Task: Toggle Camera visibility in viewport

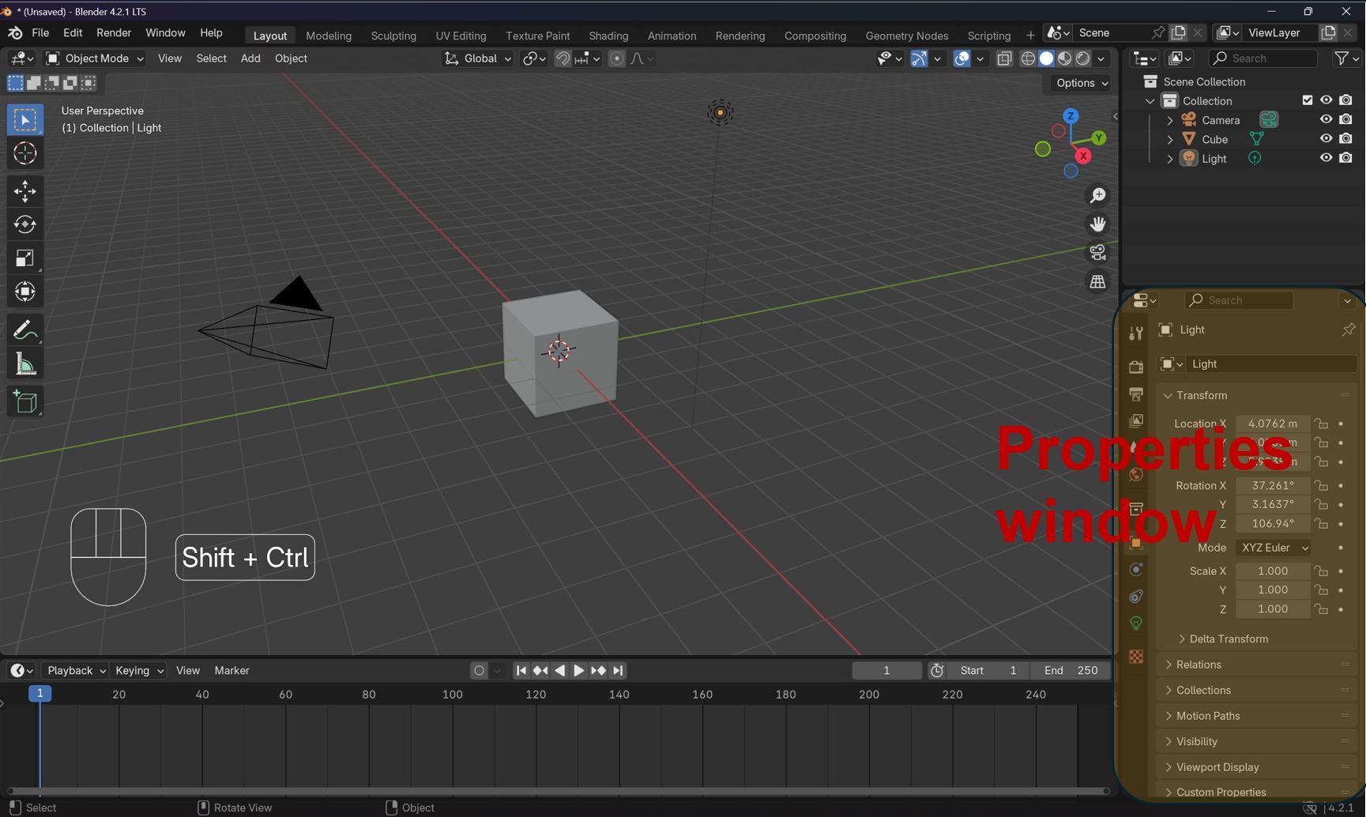Action: pyautogui.click(x=1326, y=119)
